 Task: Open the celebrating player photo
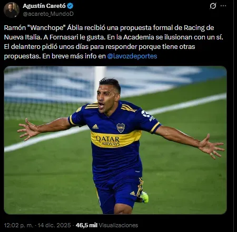[x=115, y=140]
